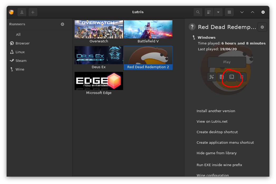Select the Red Dead Redemption 2 tile

[148, 58]
